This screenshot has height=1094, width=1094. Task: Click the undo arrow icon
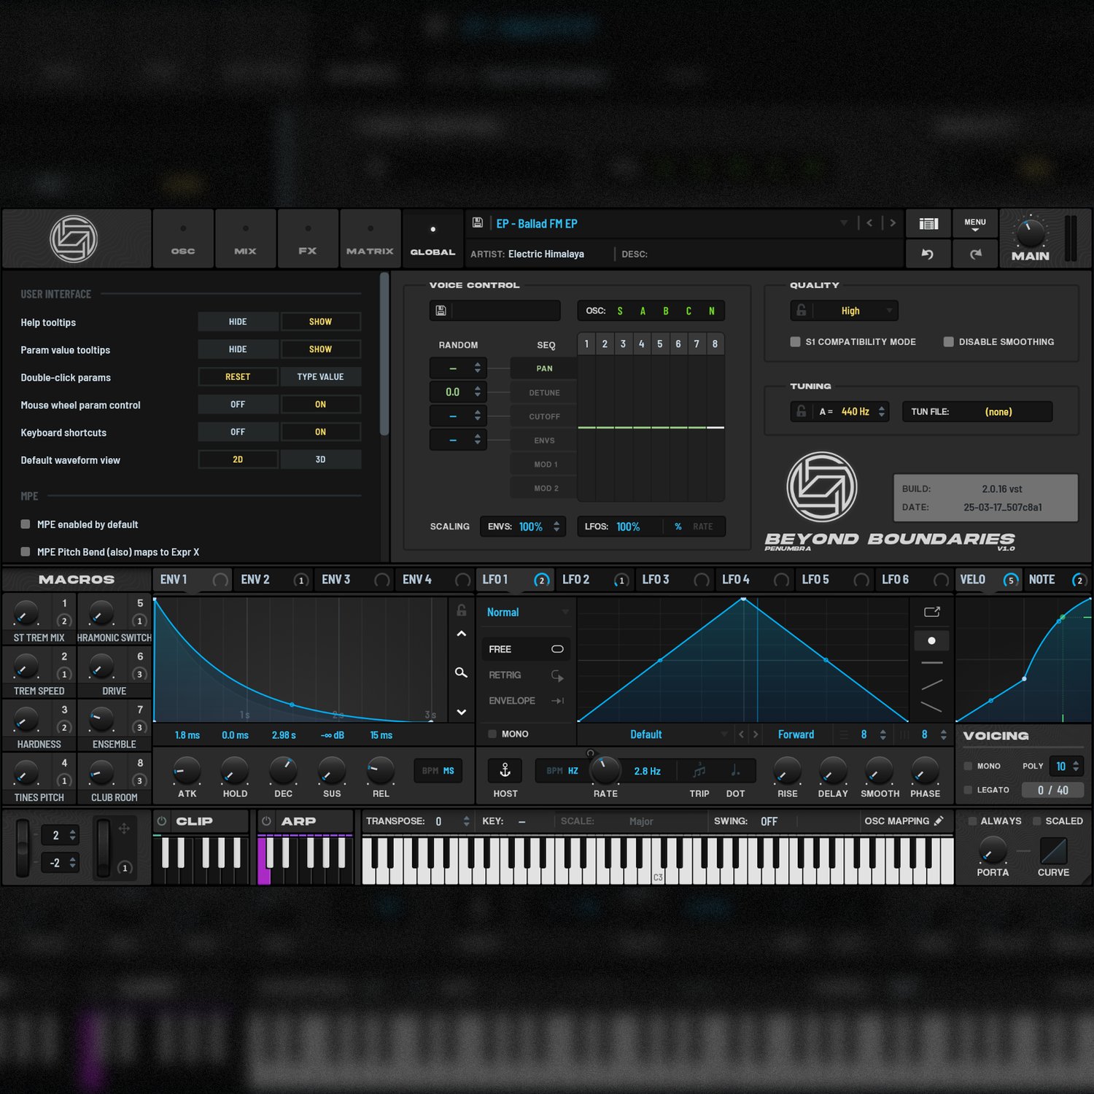[x=927, y=254]
